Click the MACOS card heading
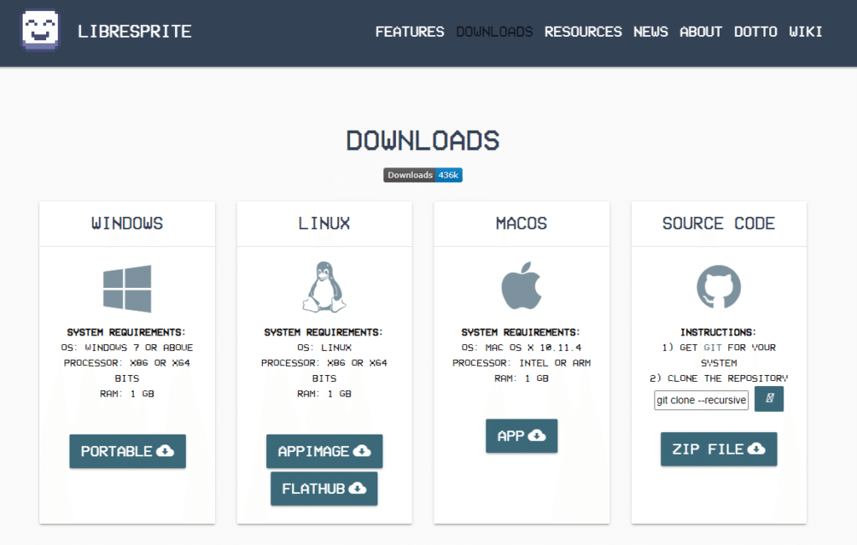The image size is (857, 545). tap(521, 224)
